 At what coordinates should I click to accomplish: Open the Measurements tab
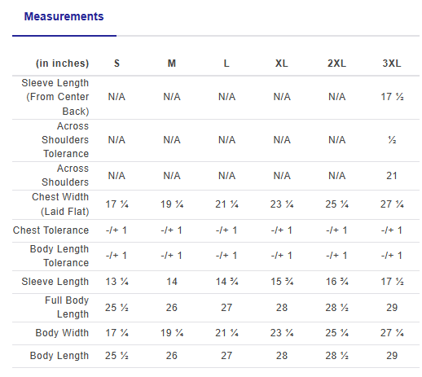coord(64,16)
